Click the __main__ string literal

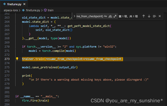pos(49,96)
